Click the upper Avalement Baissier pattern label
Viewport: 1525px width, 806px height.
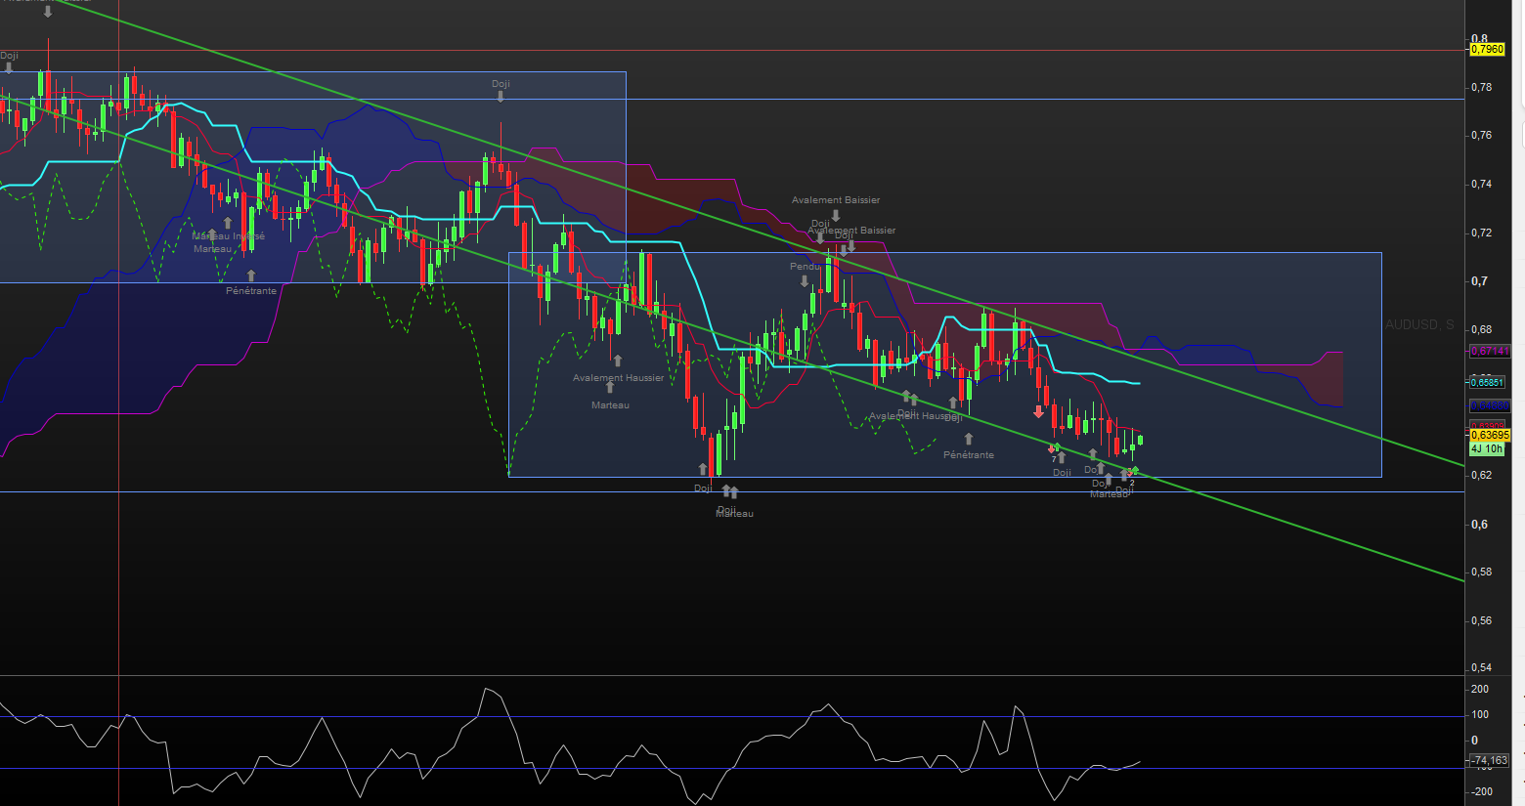836,200
